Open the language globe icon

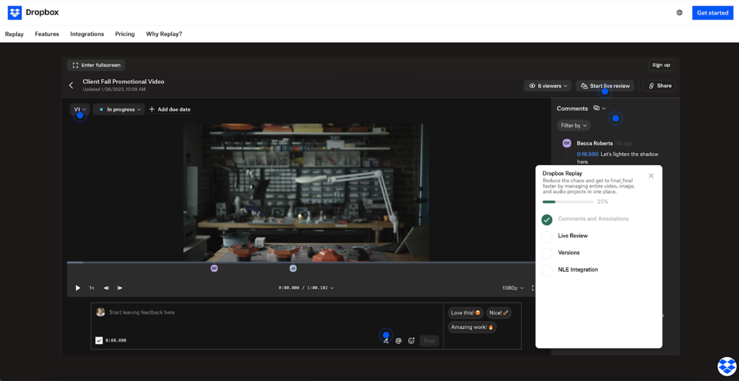pos(680,13)
